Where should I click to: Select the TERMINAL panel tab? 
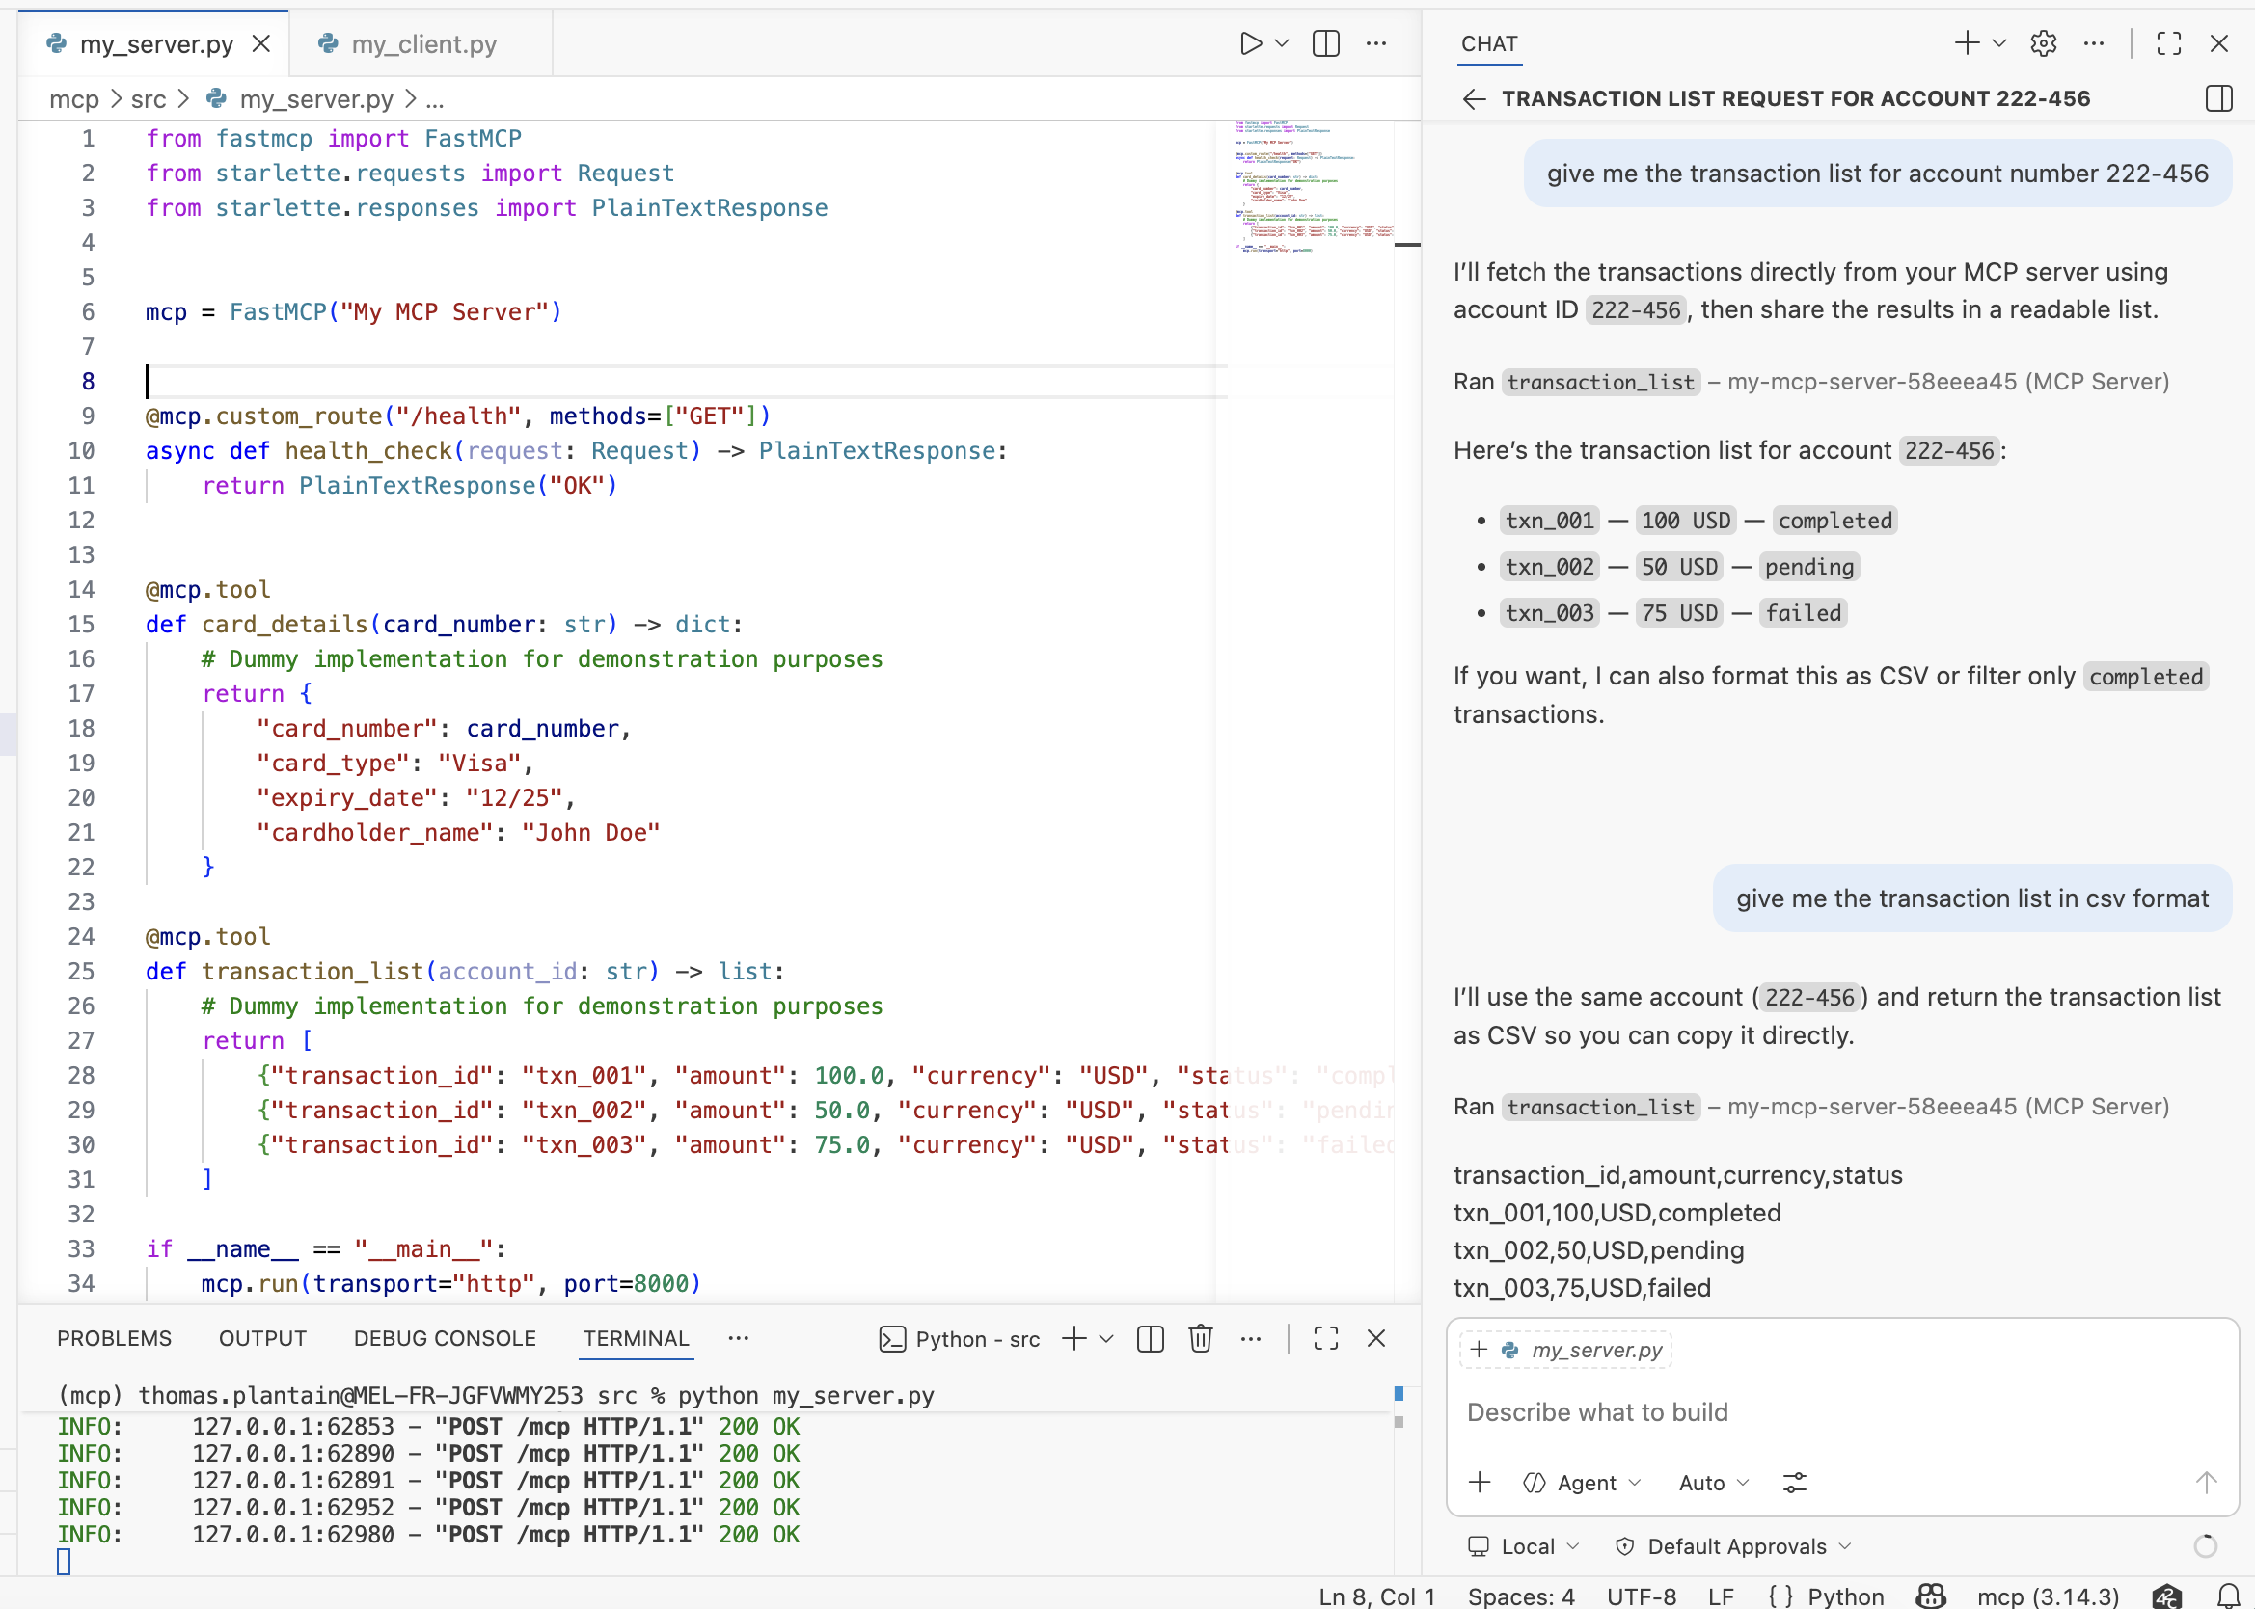click(637, 1338)
